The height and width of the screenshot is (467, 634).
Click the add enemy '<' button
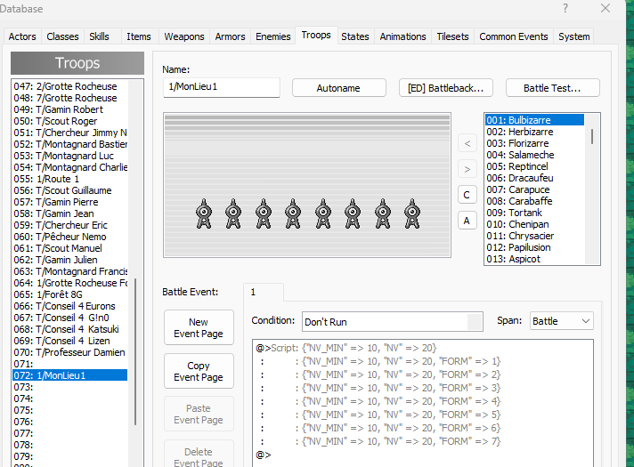click(467, 143)
